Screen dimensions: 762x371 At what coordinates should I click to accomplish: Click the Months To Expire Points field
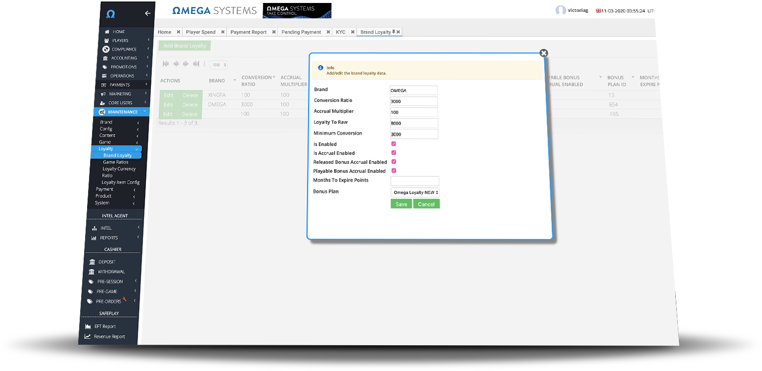point(415,181)
